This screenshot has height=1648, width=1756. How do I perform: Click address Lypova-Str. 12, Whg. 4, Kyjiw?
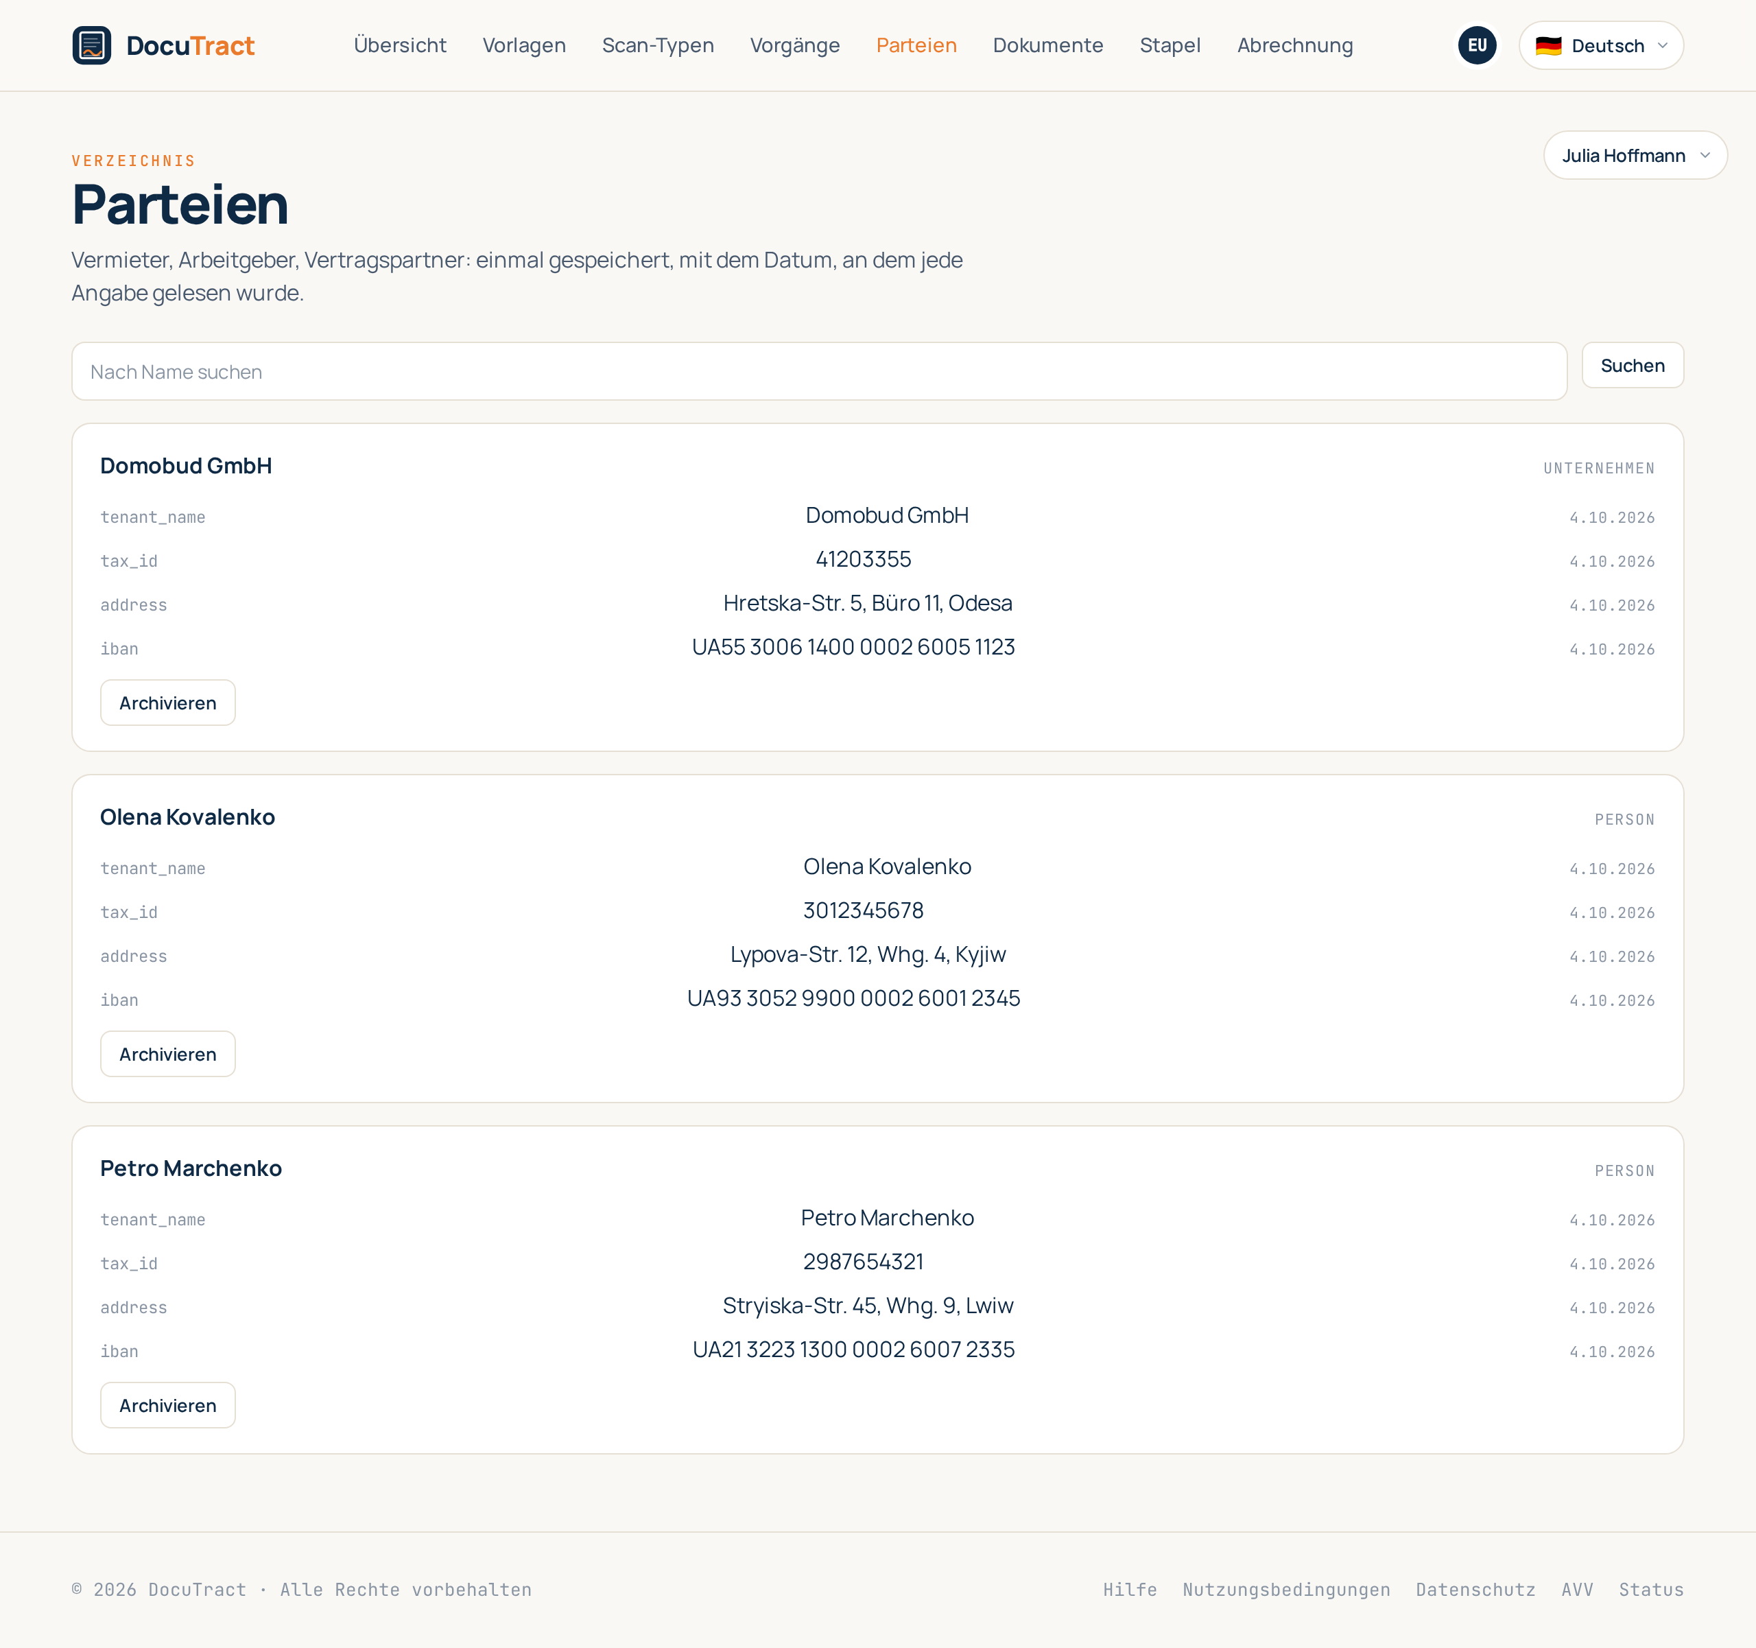click(x=868, y=954)
